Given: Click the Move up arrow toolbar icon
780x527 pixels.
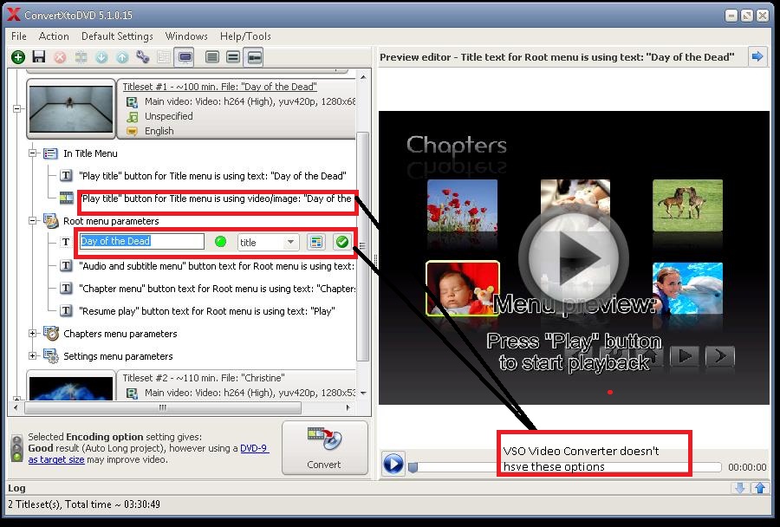Looking at the screenshot, I should click(122, 57).
